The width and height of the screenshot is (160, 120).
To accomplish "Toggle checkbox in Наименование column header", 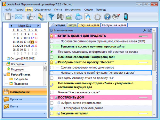I will pyautogui.click(x=52, y=31).
